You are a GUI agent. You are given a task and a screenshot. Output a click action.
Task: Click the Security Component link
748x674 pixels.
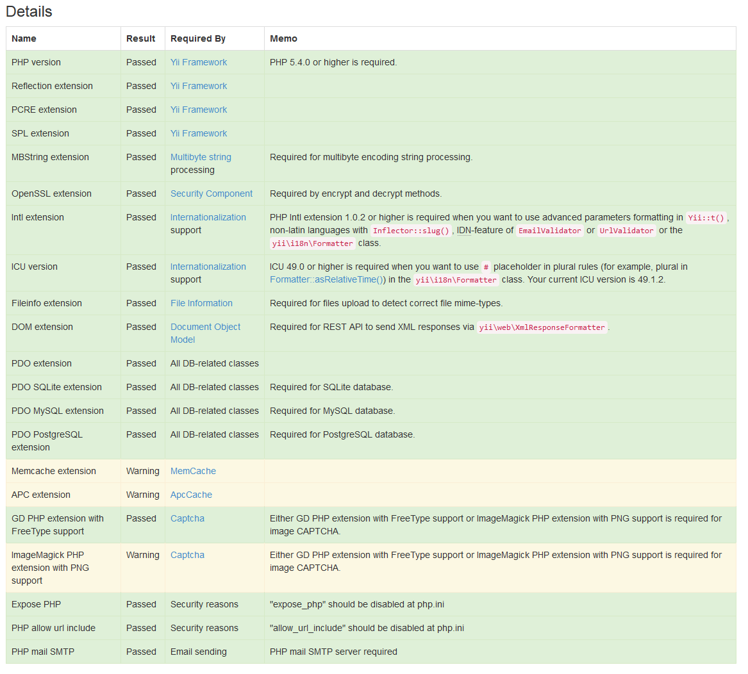click(x=212, y=193)
